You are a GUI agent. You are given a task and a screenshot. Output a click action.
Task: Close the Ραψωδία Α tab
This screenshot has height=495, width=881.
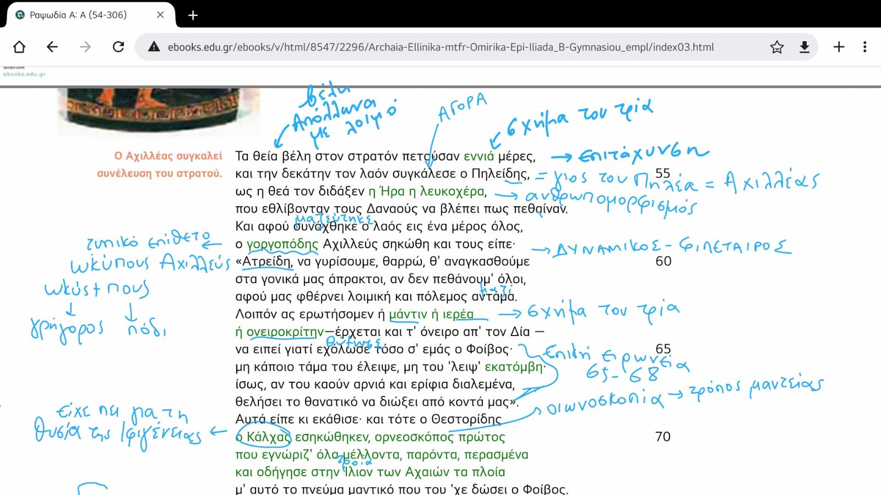[160, 15]
